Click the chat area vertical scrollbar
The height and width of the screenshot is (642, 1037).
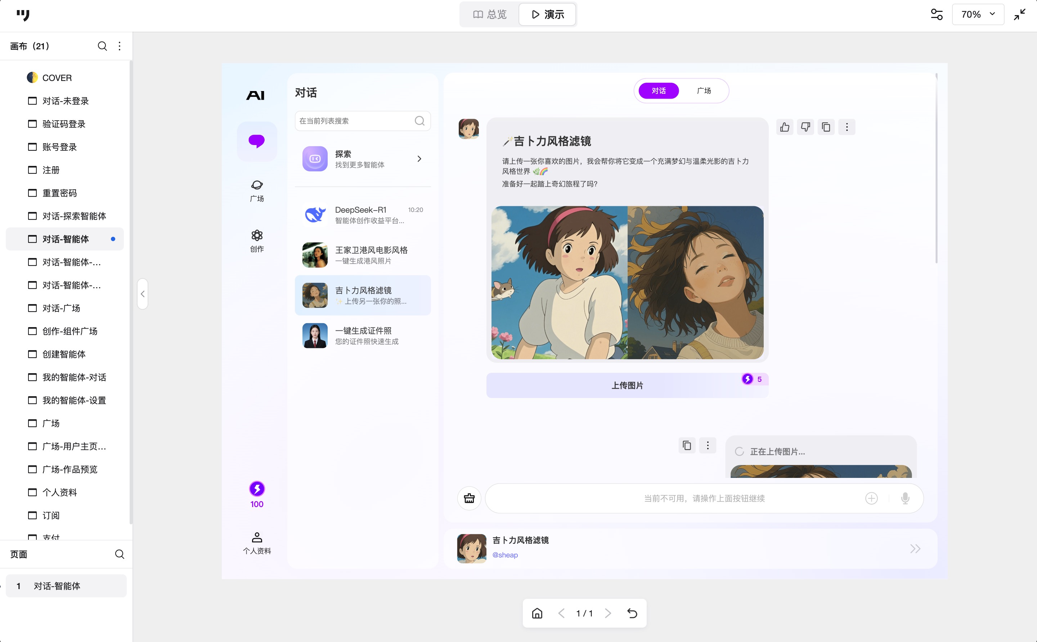pos(936,168)
